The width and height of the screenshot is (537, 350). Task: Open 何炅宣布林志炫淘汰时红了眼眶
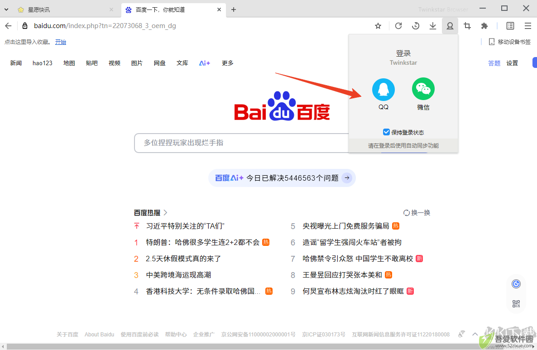(x=353, y=291)
